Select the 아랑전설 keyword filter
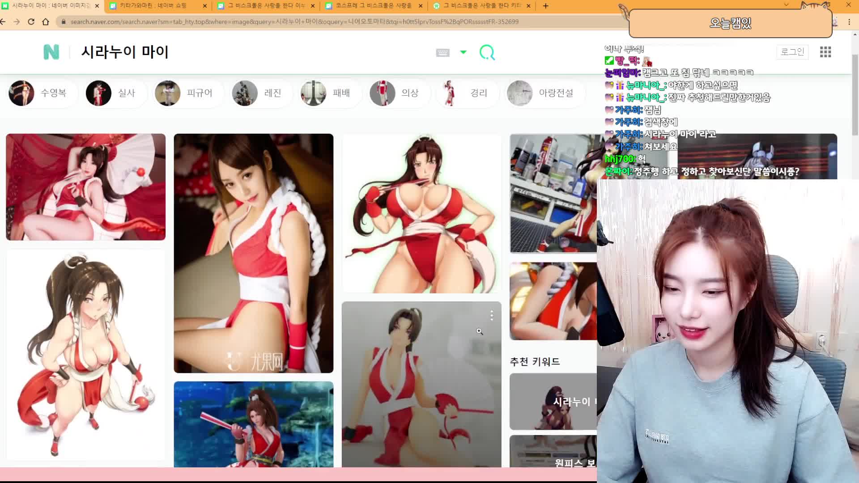The height and width of the screenshot is (483, 859). (x=545, y=93)
